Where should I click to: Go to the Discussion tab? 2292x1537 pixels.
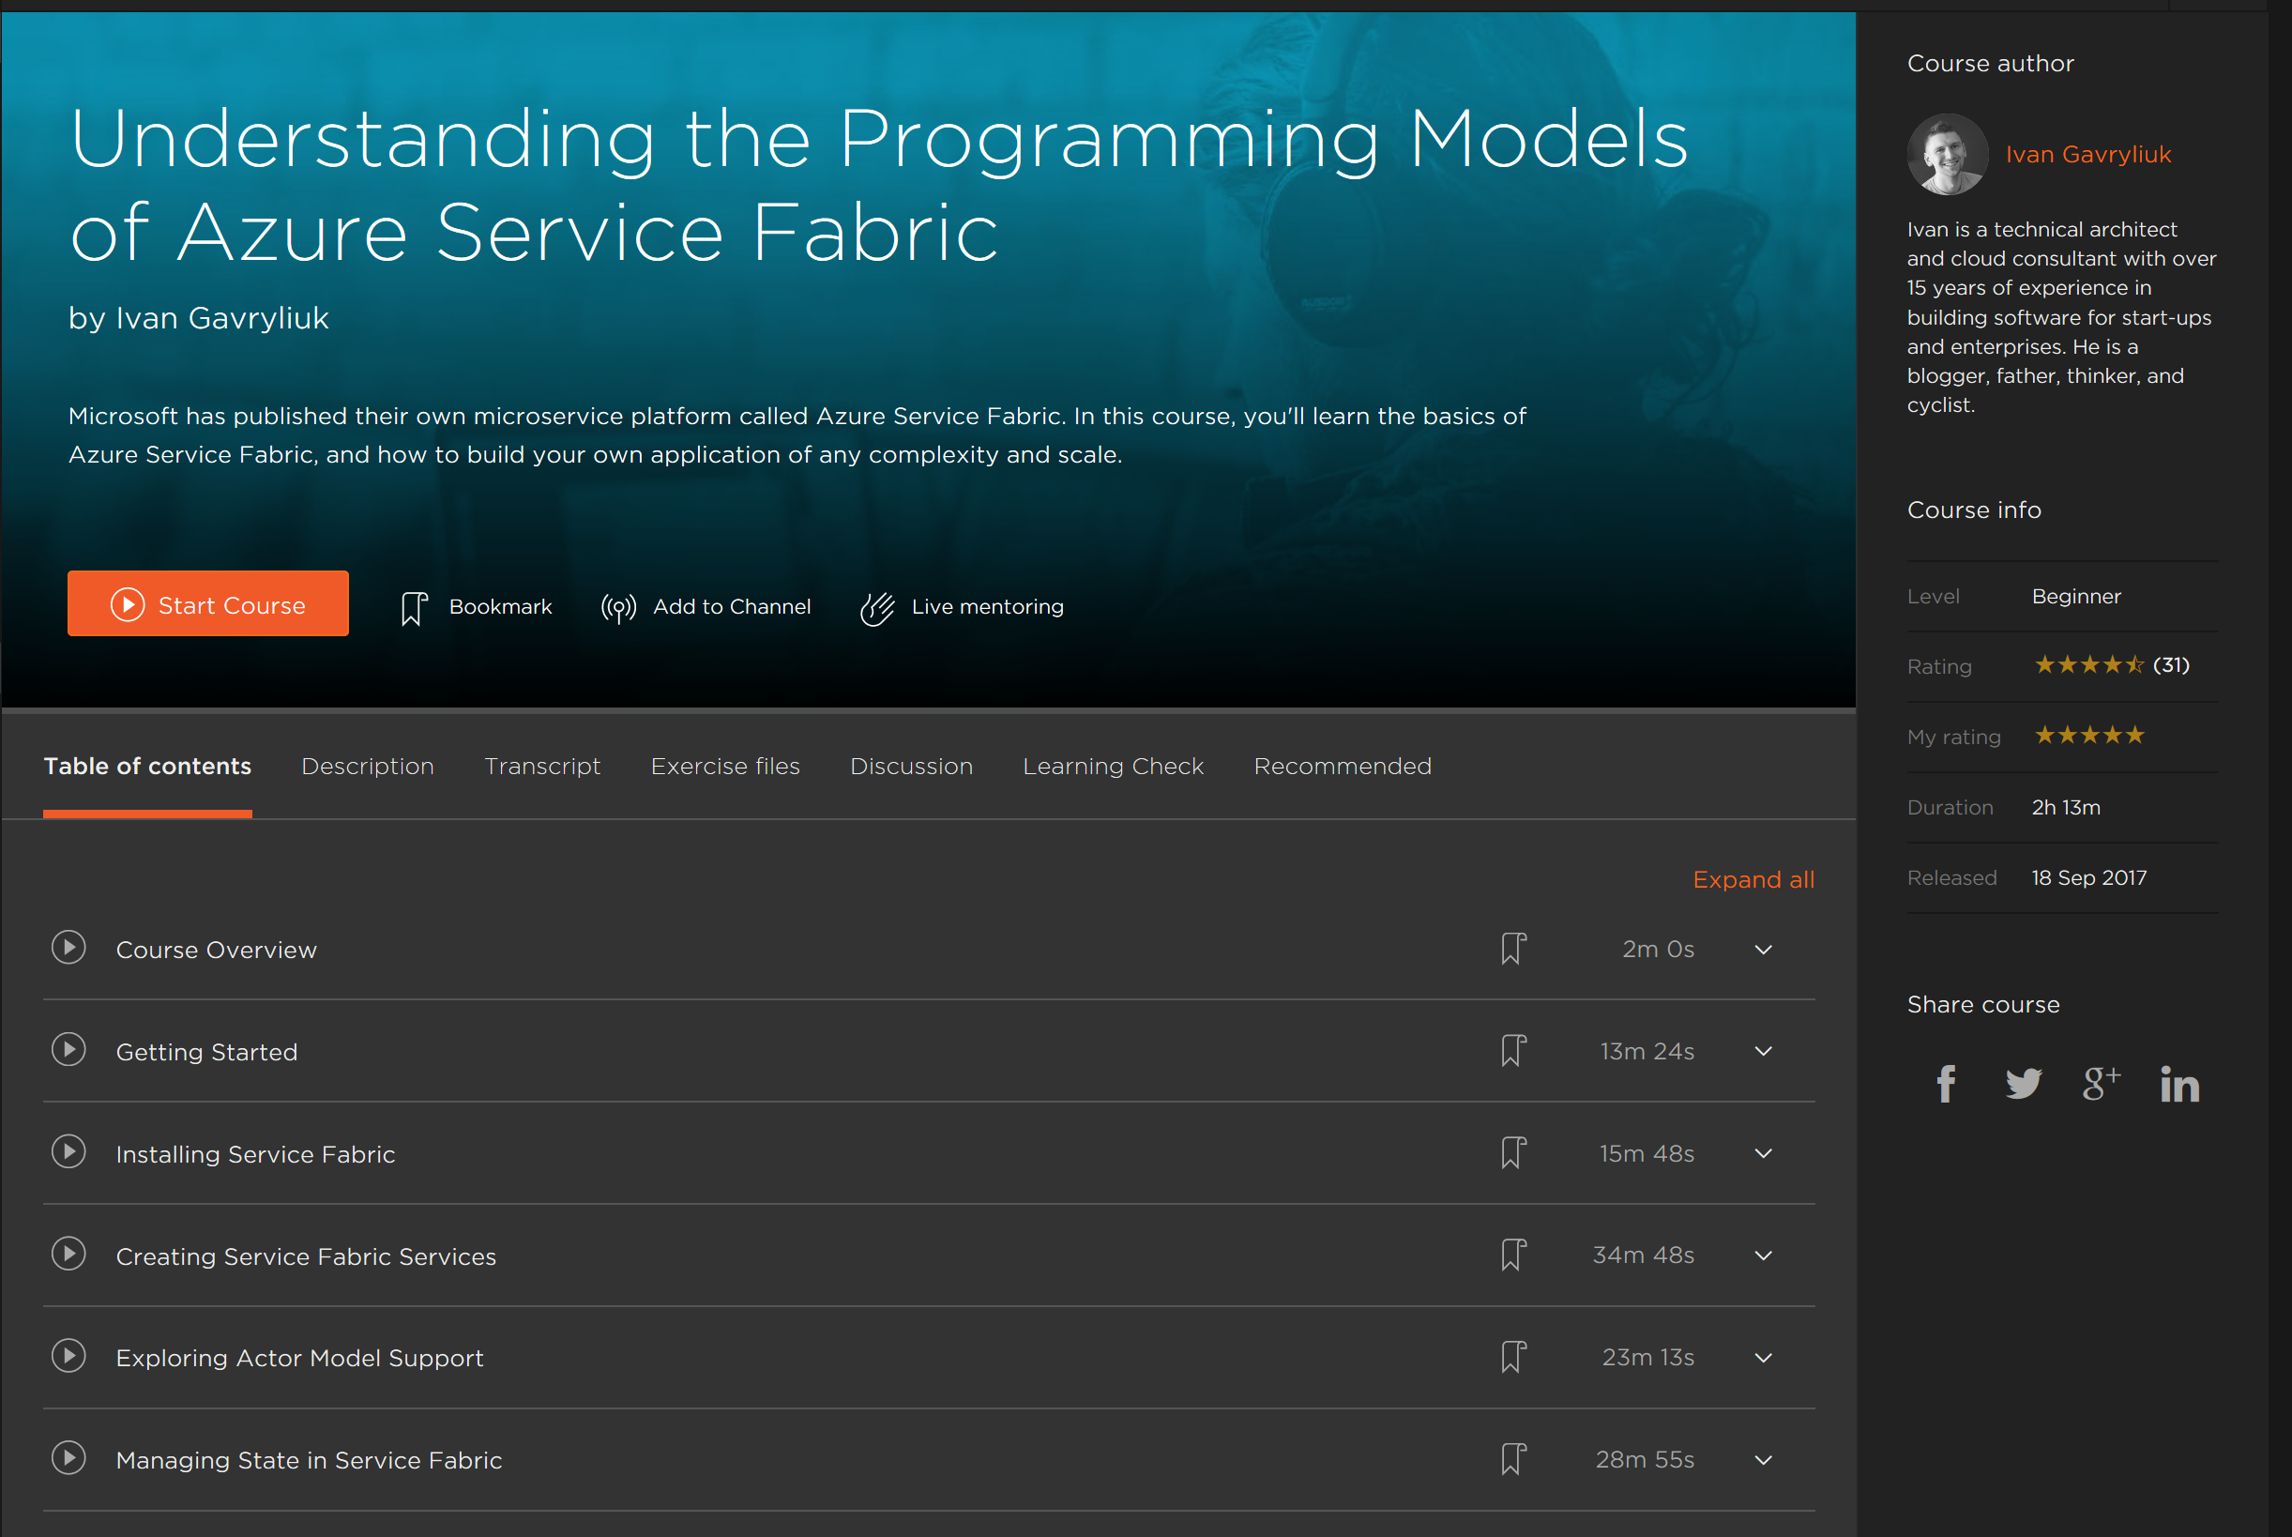tap(911, 766)
